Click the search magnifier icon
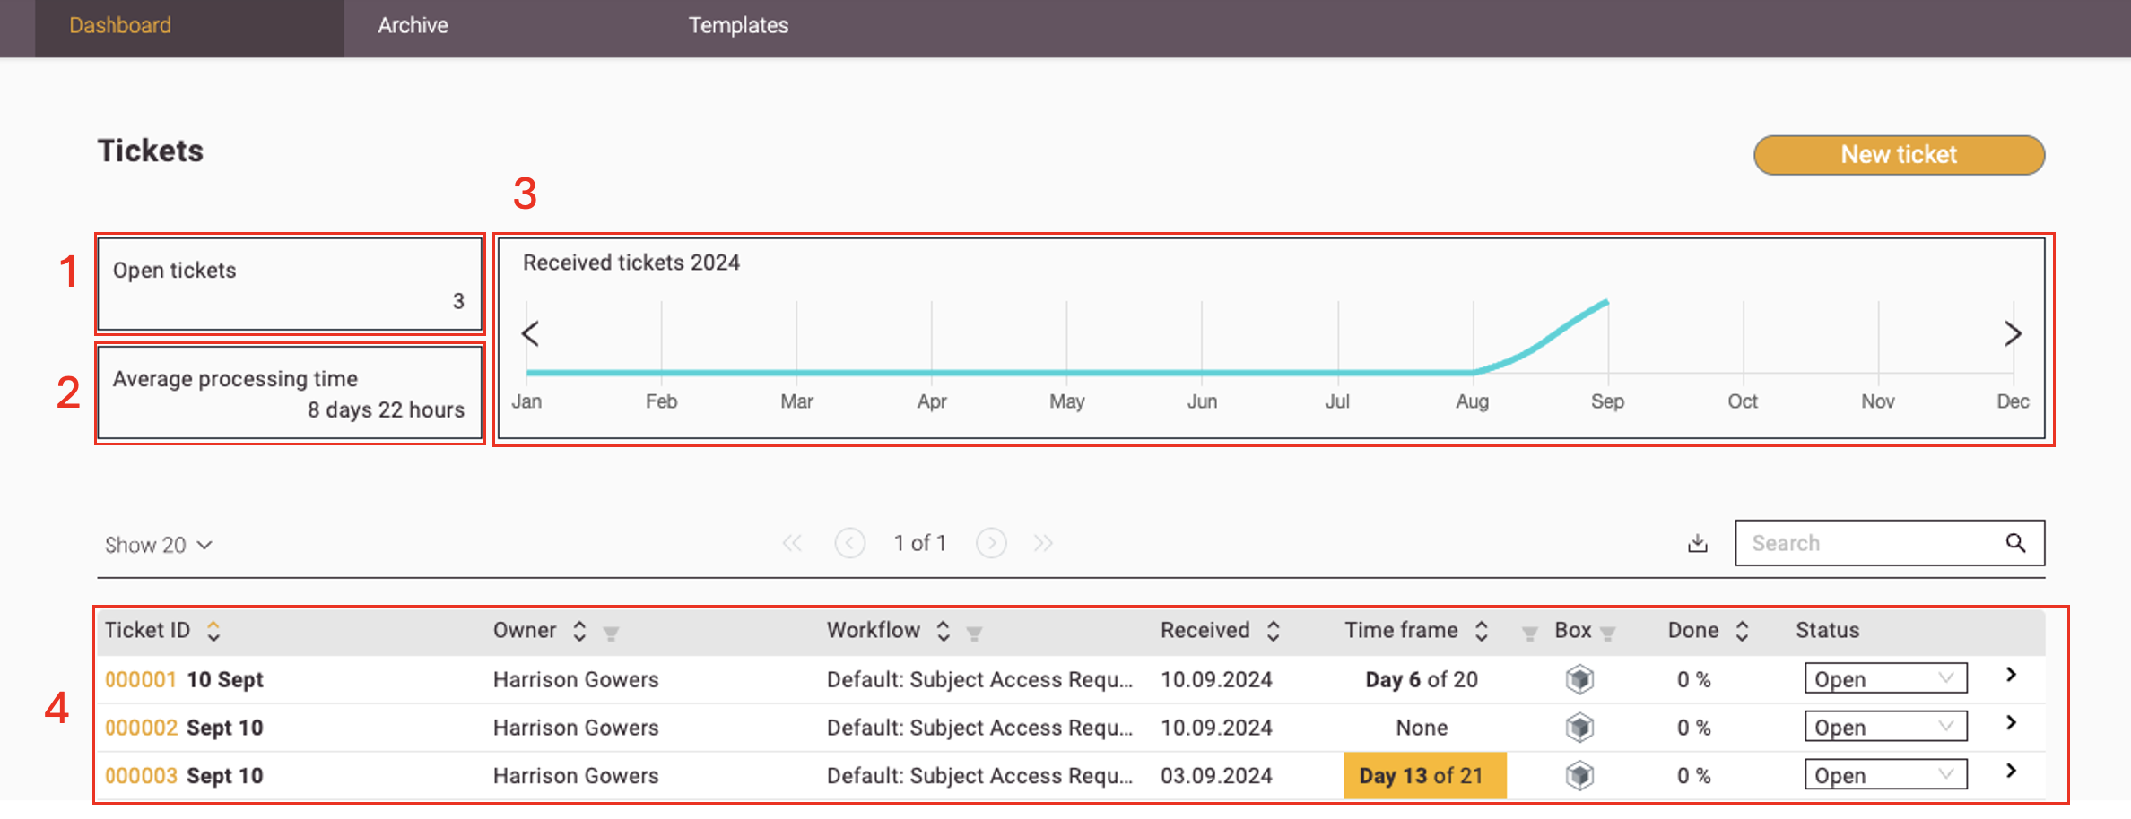The width and height of the screenshot is (2131, 819). click(x=2015, y=543)
